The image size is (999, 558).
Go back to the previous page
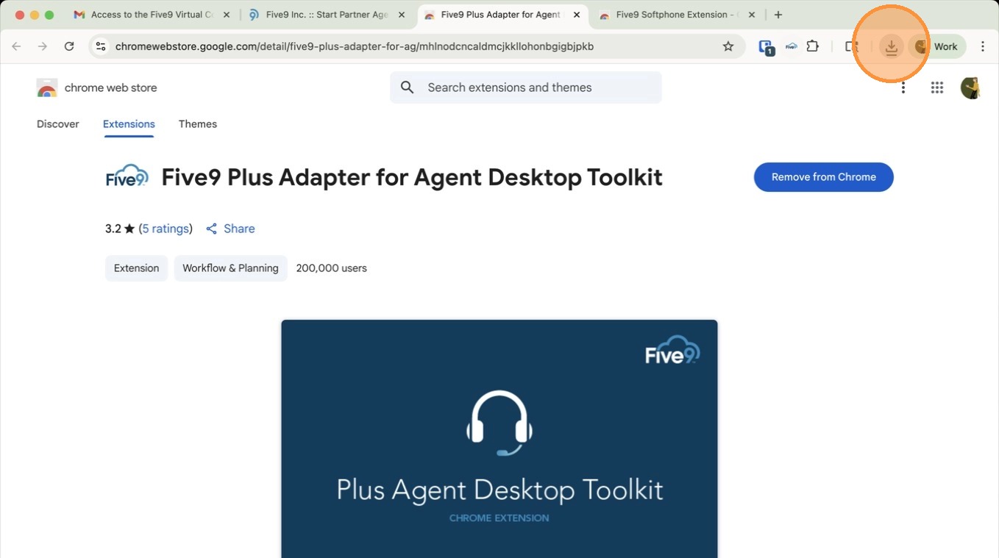click(16, 46)
